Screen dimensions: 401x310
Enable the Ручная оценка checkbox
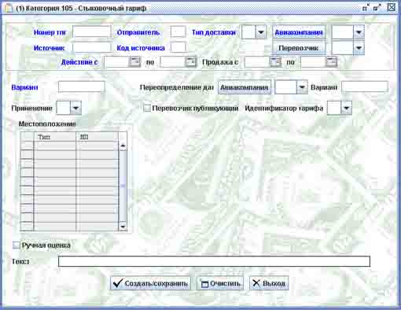pyautogui.click(x=17, y=245)
